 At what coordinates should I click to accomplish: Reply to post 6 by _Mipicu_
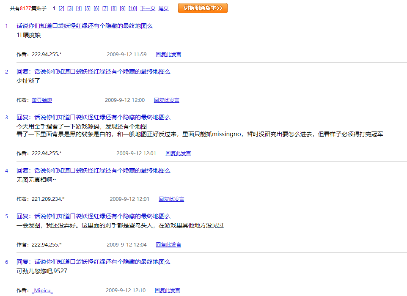(x=167, y=291)
